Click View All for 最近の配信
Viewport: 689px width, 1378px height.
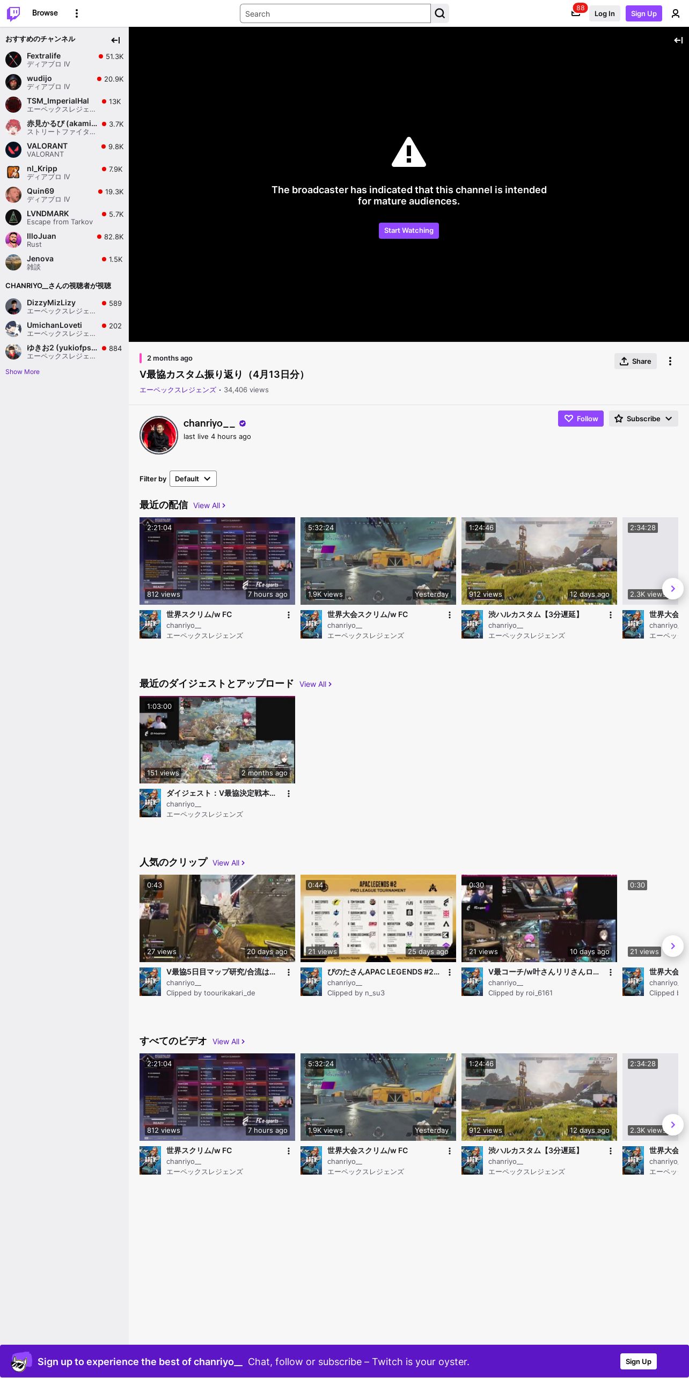pos(209,505)
